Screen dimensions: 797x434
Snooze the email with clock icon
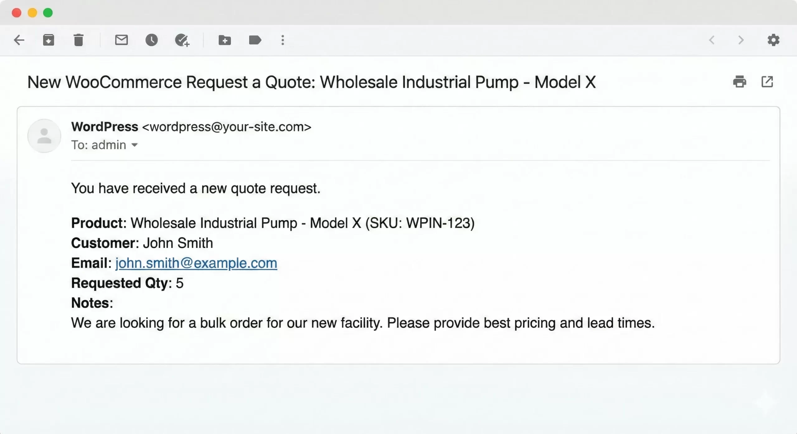tap(152, 40)
